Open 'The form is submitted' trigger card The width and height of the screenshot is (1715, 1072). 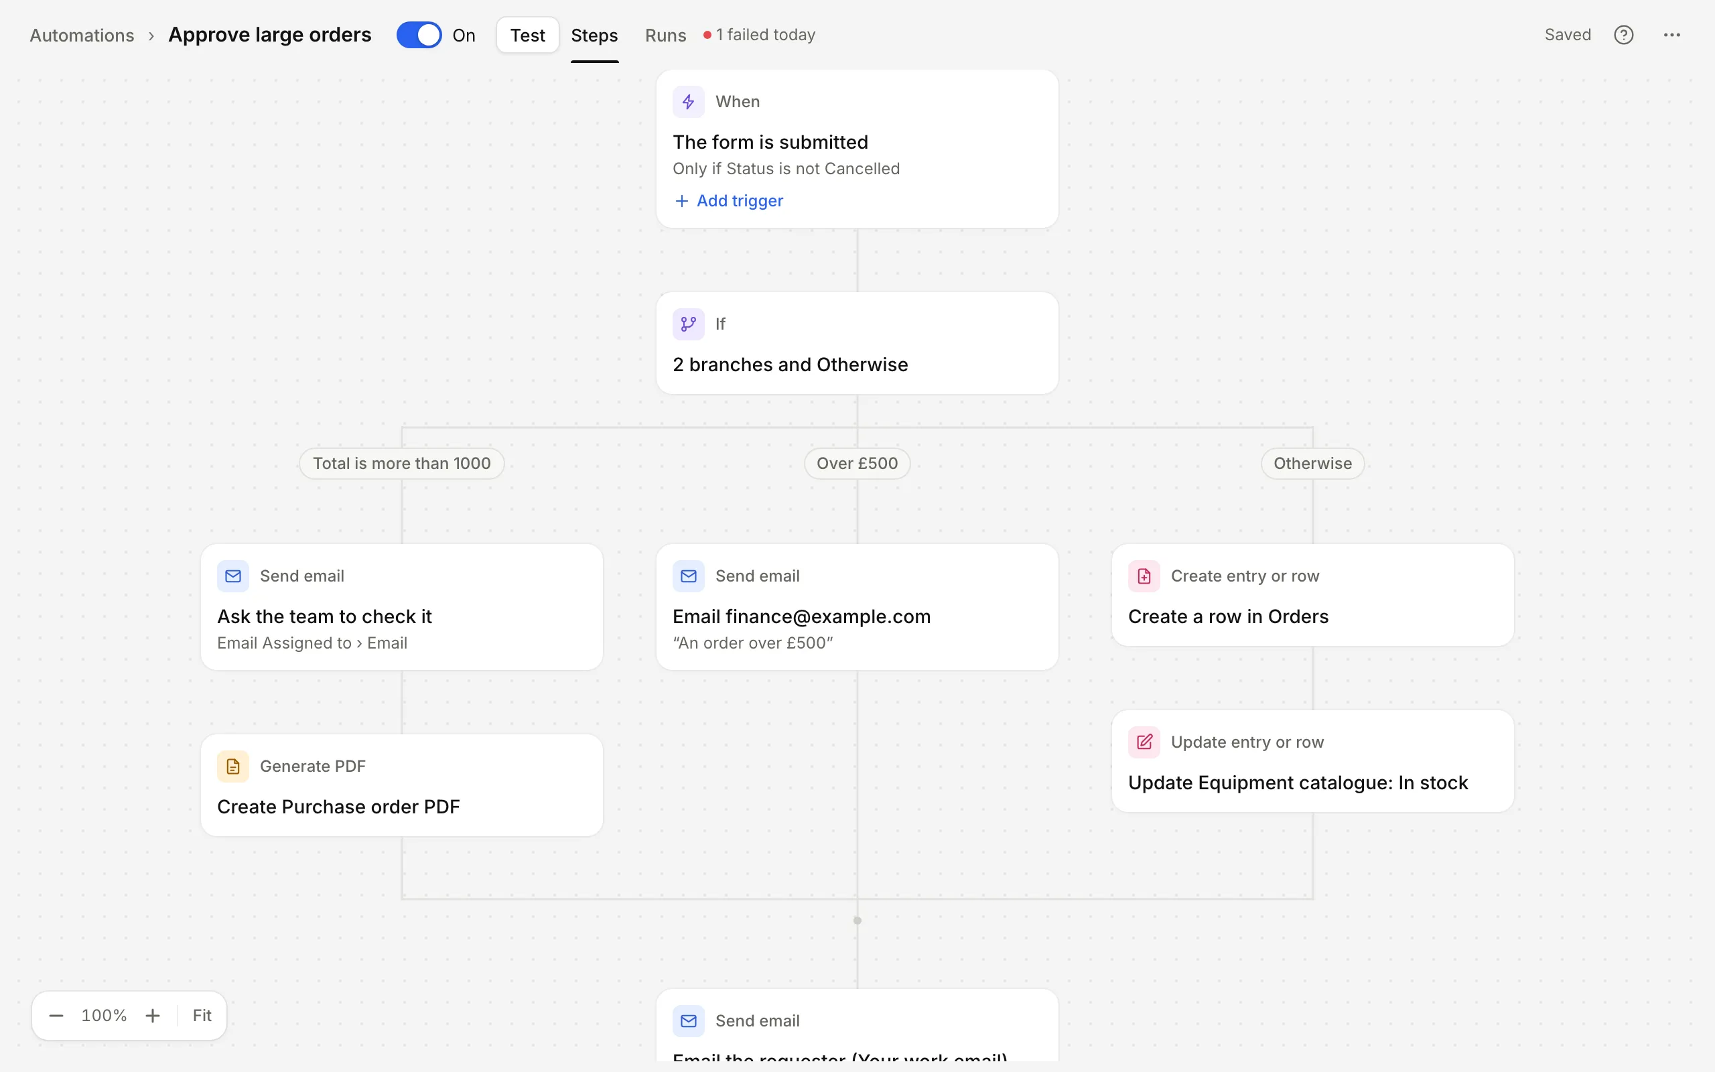pyautogui.click(x=857, y=149)
